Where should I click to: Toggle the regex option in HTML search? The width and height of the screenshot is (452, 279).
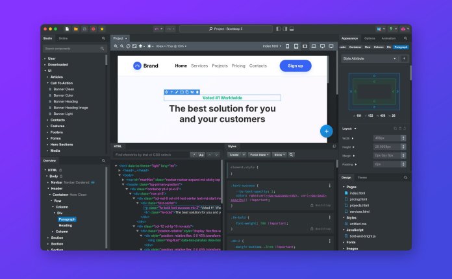(194, 154)
